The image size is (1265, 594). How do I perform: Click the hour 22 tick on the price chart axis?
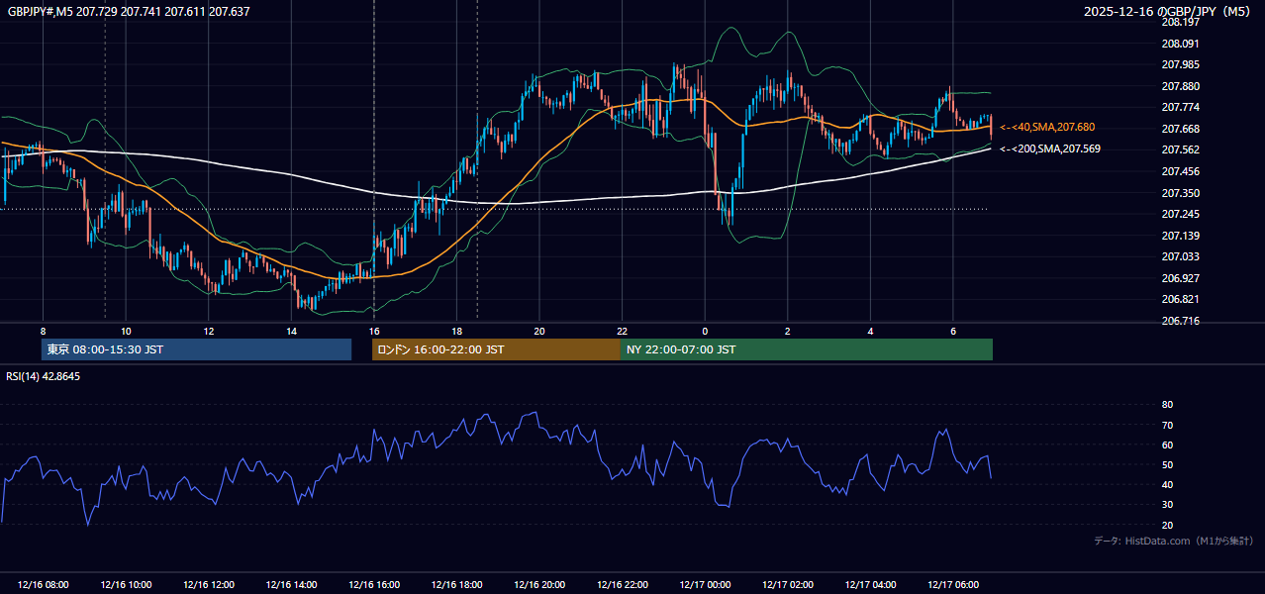coord(622,331)
